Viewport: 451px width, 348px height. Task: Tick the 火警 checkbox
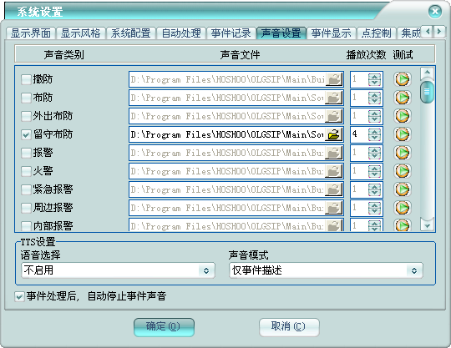tap(26, 171)
